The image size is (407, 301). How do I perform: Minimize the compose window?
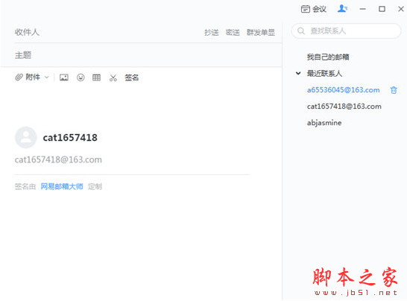point(362,9)
